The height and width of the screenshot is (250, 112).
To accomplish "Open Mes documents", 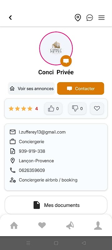I will click(x=56, y=205).
